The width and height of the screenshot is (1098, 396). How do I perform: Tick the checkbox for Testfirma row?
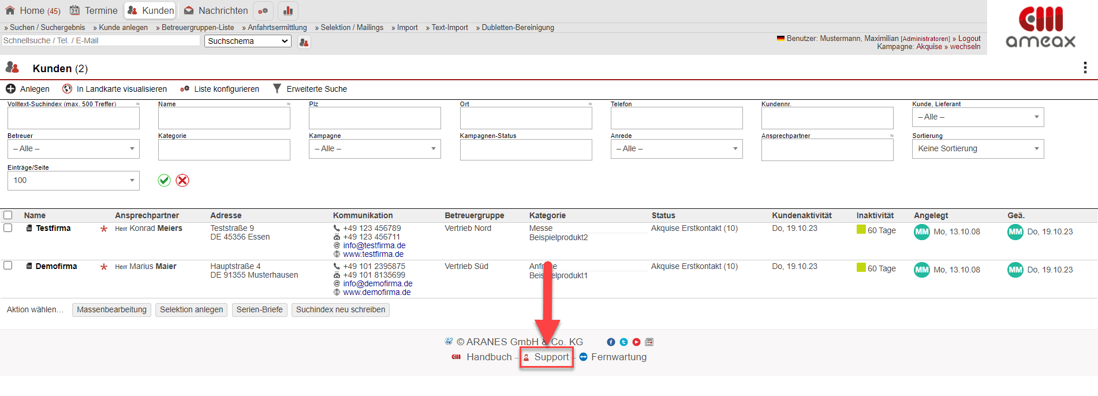click(8, 228)
